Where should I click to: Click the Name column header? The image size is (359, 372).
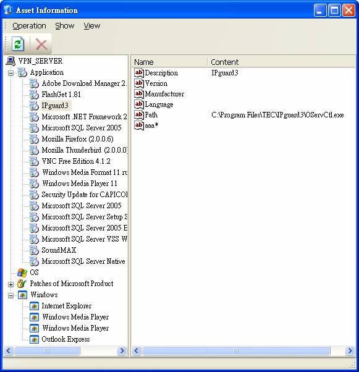click(x=169, y=62)
